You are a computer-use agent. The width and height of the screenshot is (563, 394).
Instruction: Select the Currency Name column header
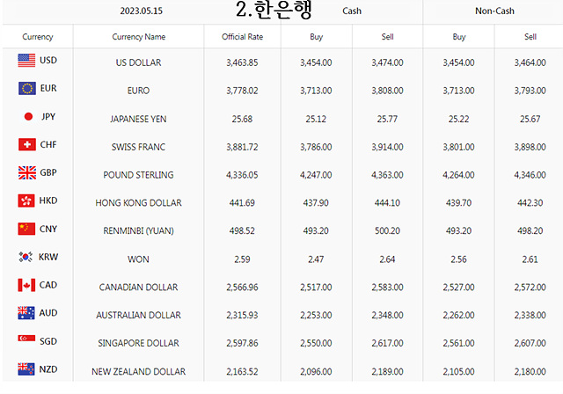point(139,37)
